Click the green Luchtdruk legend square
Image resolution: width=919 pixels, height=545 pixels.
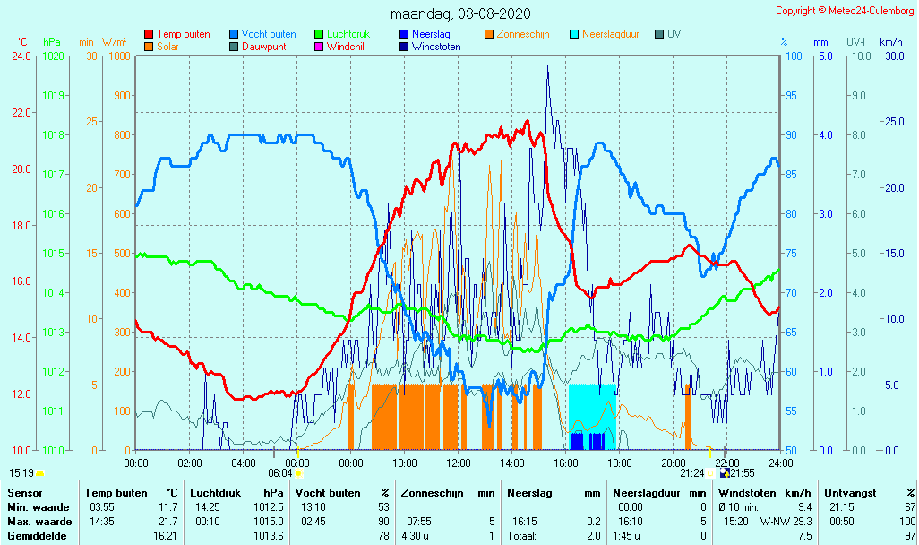(319, 34)
